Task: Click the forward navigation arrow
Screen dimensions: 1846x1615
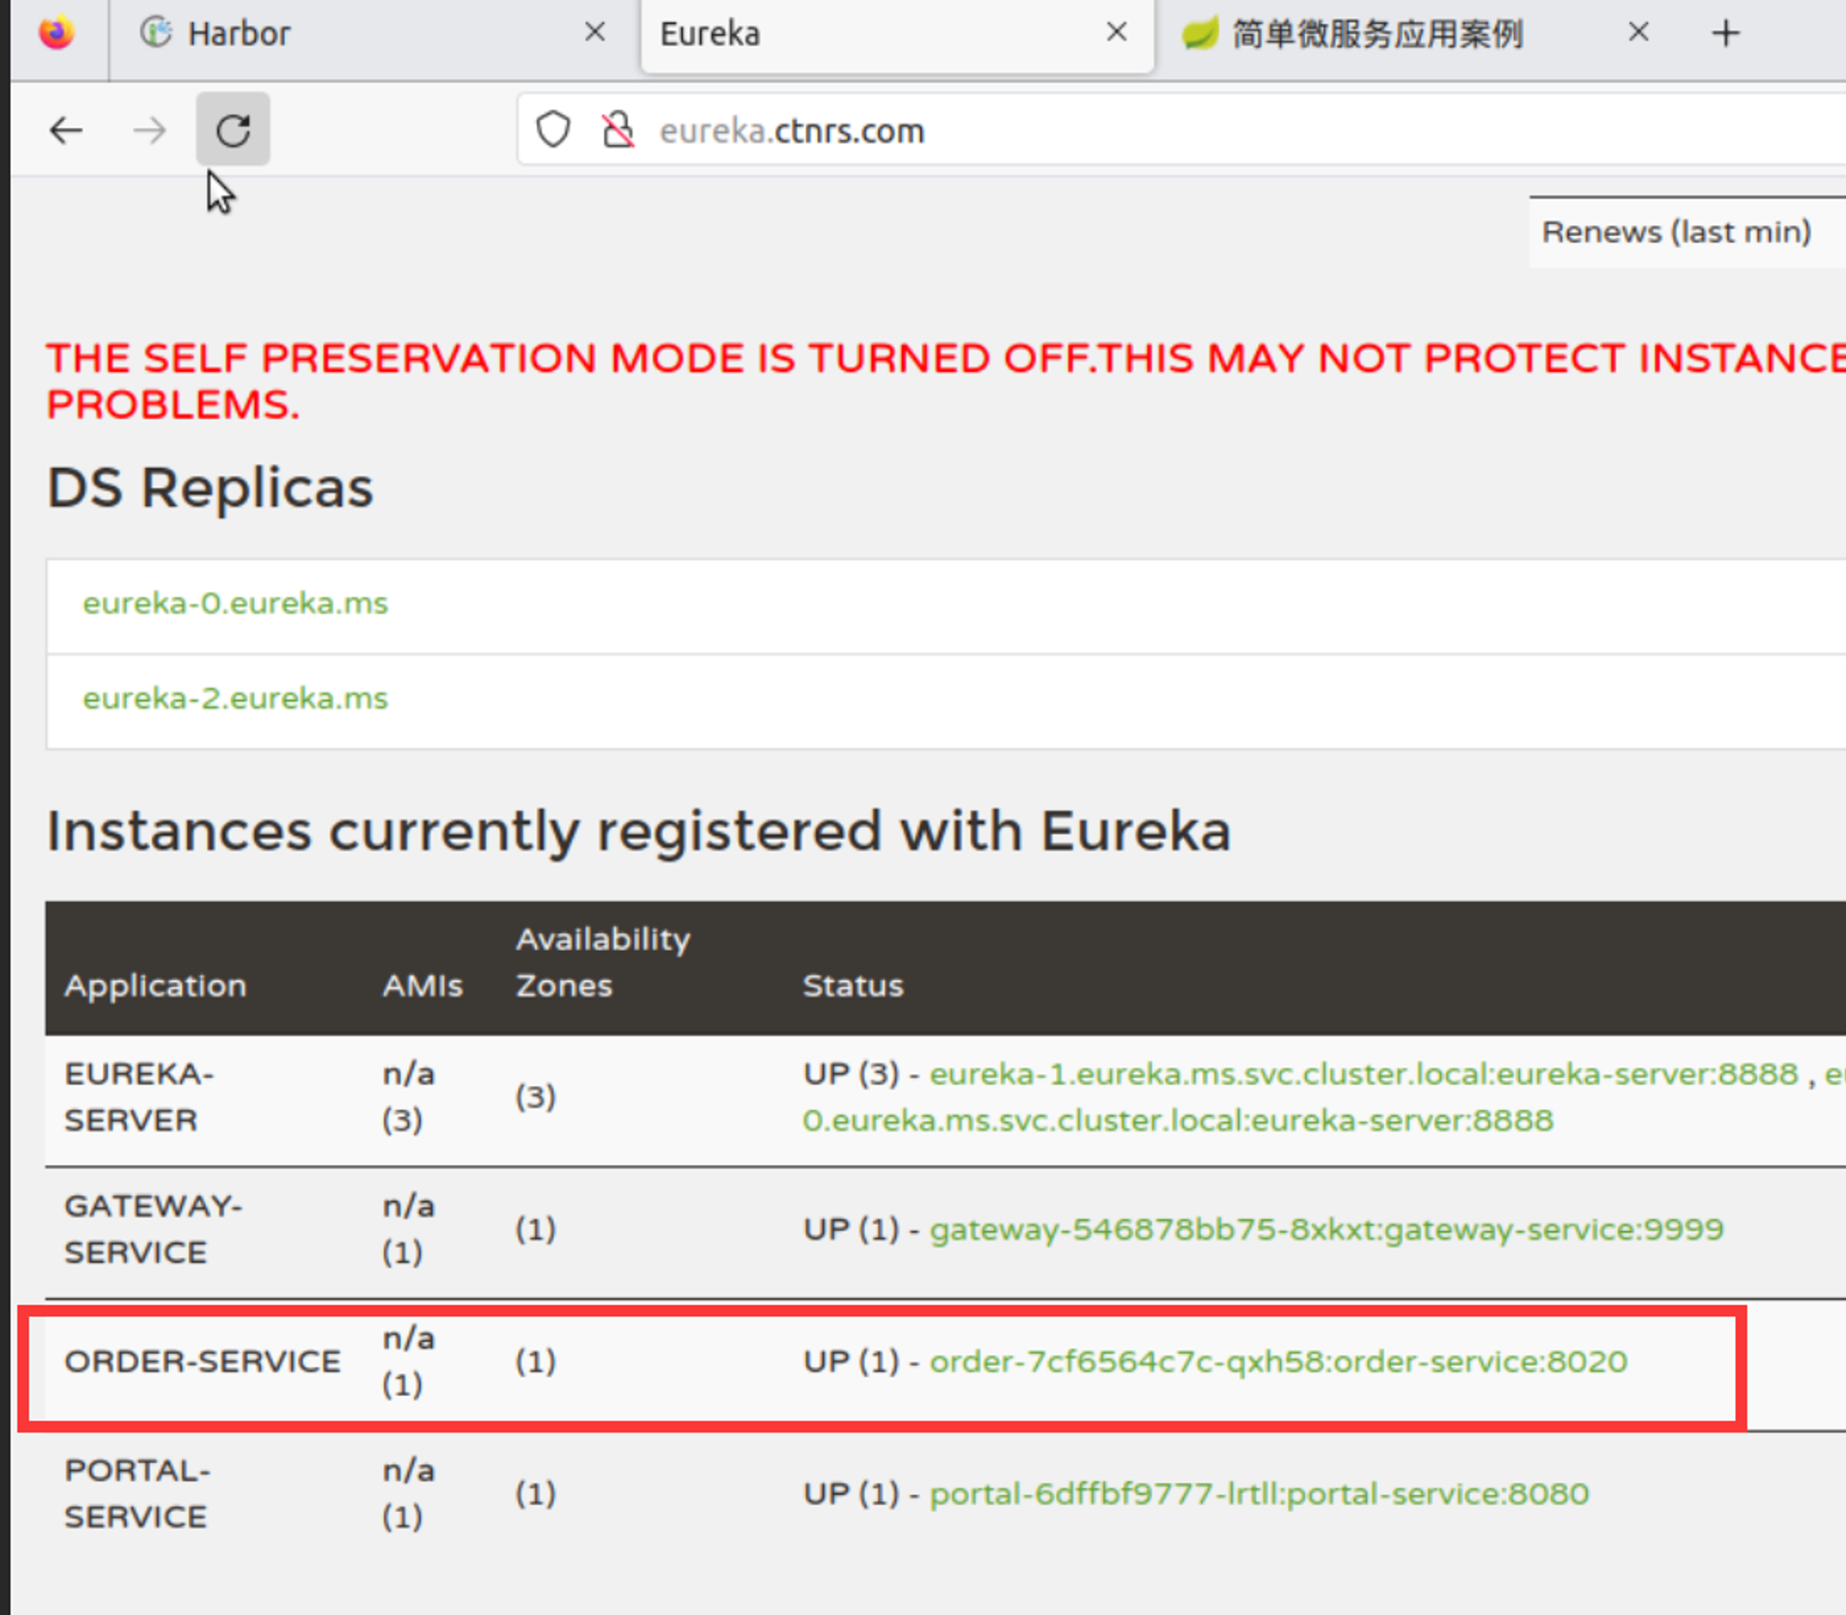Action: point(150,130)
